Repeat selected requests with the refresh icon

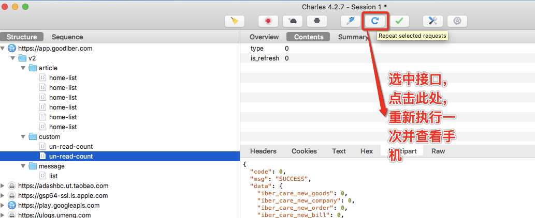tap(375, 21)
